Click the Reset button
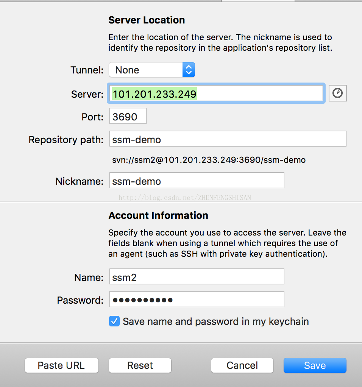Viewport: 362px width, 387px height. pyautogui.click(x=140, y=365)
